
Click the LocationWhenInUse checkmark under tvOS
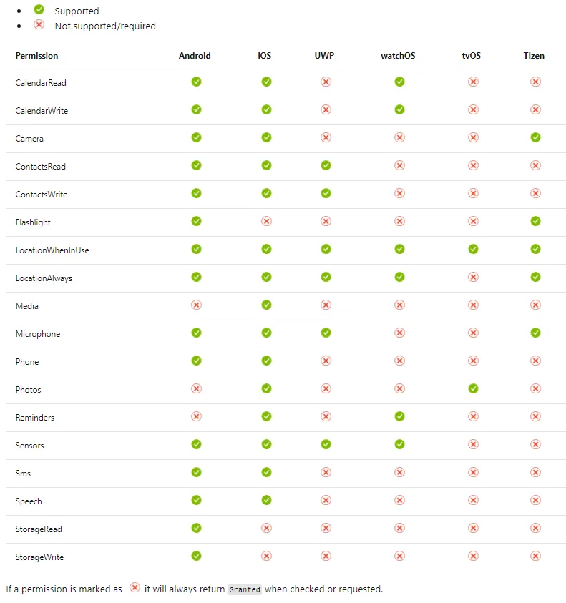click(x=473, y=249)
